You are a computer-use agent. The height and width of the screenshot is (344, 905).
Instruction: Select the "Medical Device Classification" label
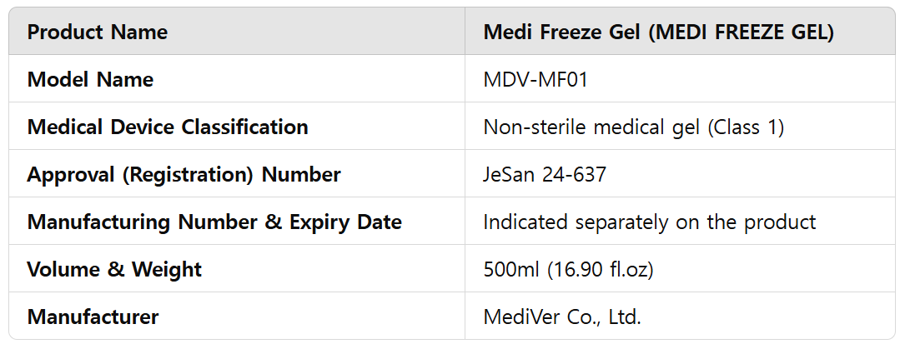168,127
